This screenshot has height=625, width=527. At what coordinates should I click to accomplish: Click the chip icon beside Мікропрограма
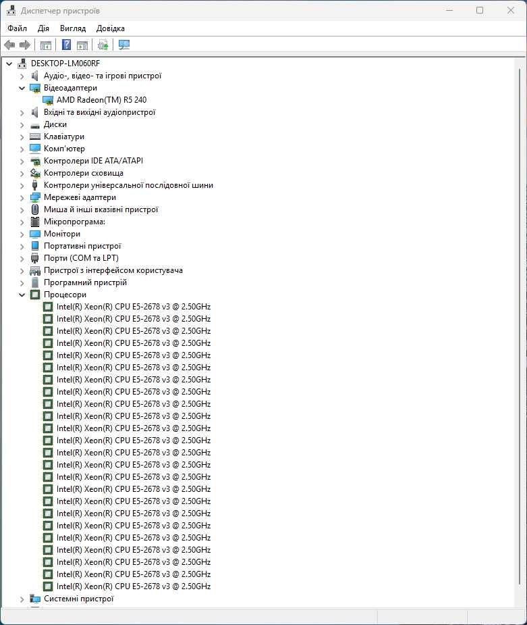[35, 222]
